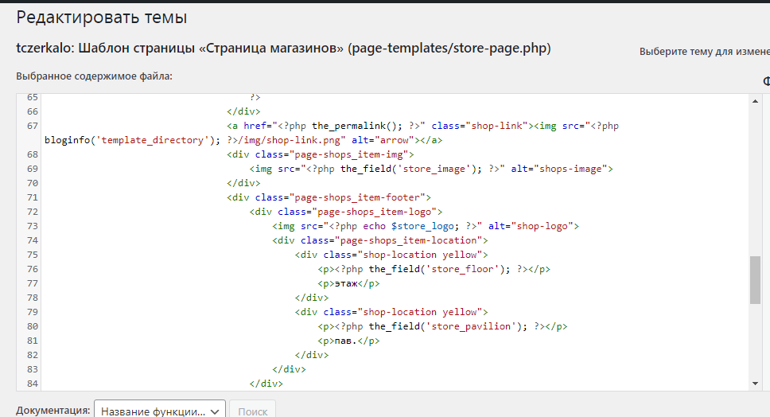This screenshot has height=417, width=770.
Task: Click the editor scrollbar up arrow
Action: coord(755,100)
